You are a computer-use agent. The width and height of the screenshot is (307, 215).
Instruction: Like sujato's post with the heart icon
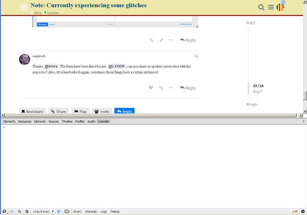pos(151,88)
